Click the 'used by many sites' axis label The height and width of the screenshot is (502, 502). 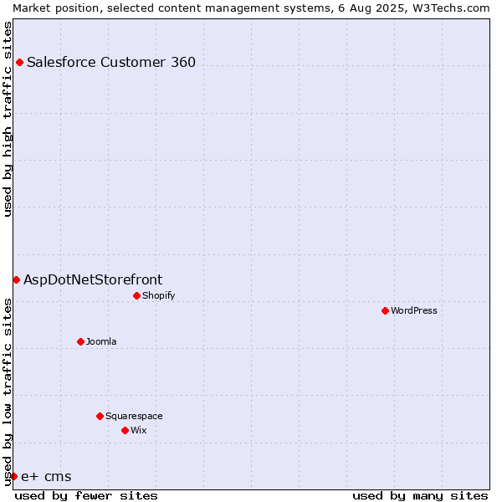[x=420, y=496]
